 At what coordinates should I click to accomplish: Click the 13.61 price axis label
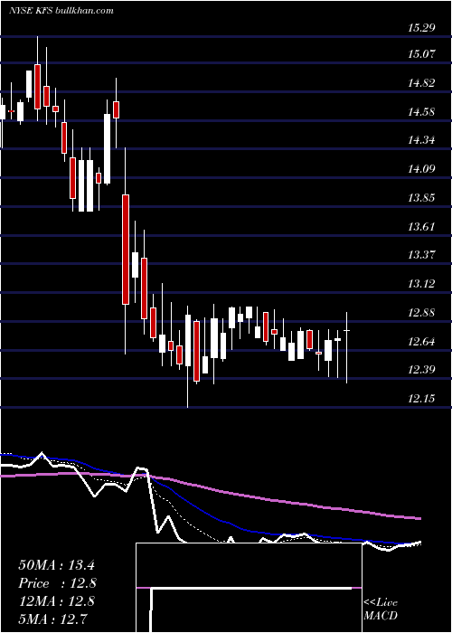click(422, 226)
